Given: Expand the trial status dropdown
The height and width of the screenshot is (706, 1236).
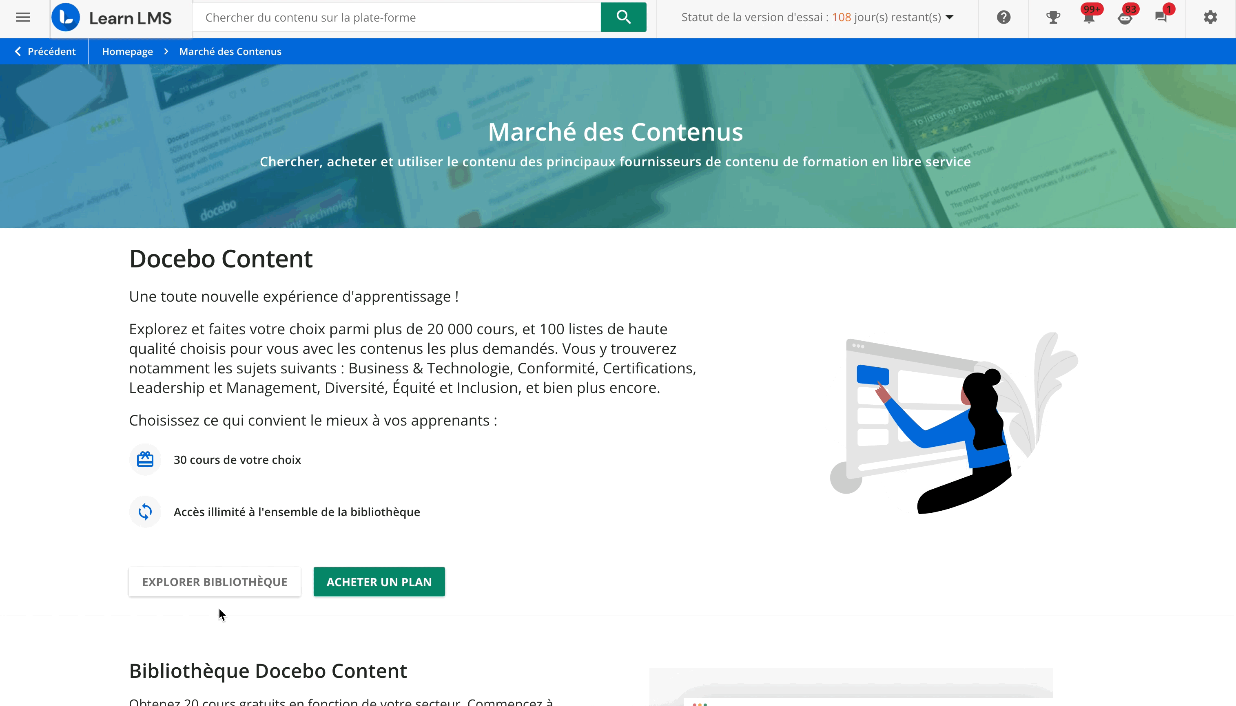Looking at the screenshot, I should coord(949,17).
